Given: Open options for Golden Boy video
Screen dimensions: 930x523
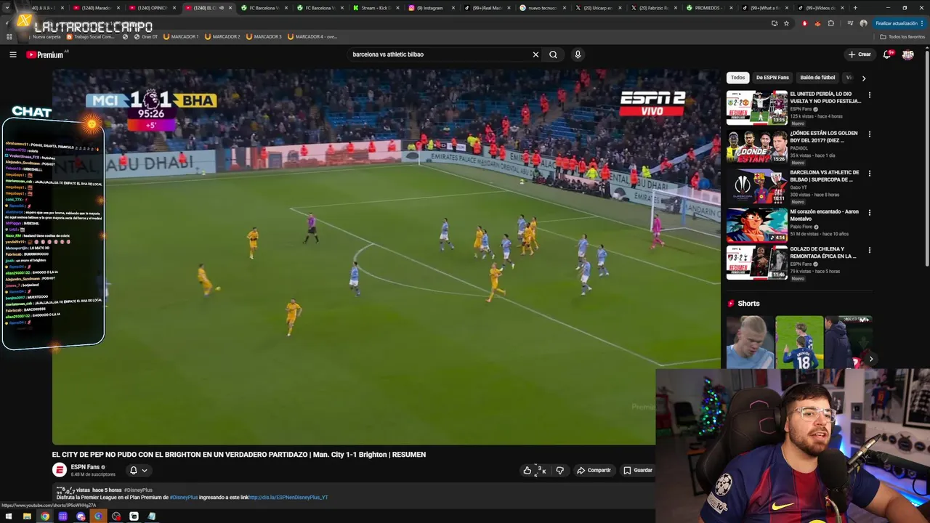Looking at the screenshot, I should coord(869,134).
